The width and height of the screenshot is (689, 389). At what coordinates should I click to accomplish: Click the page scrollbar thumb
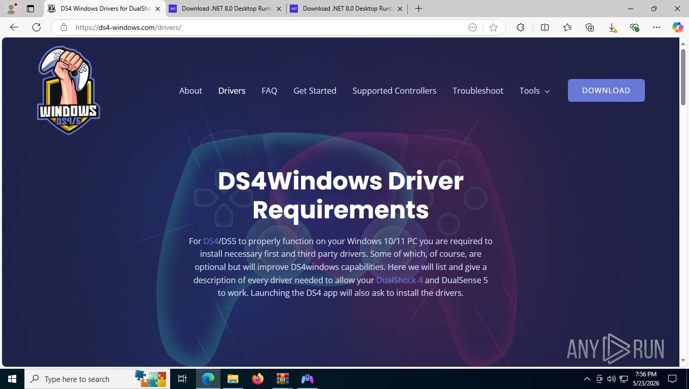[683, 77]
